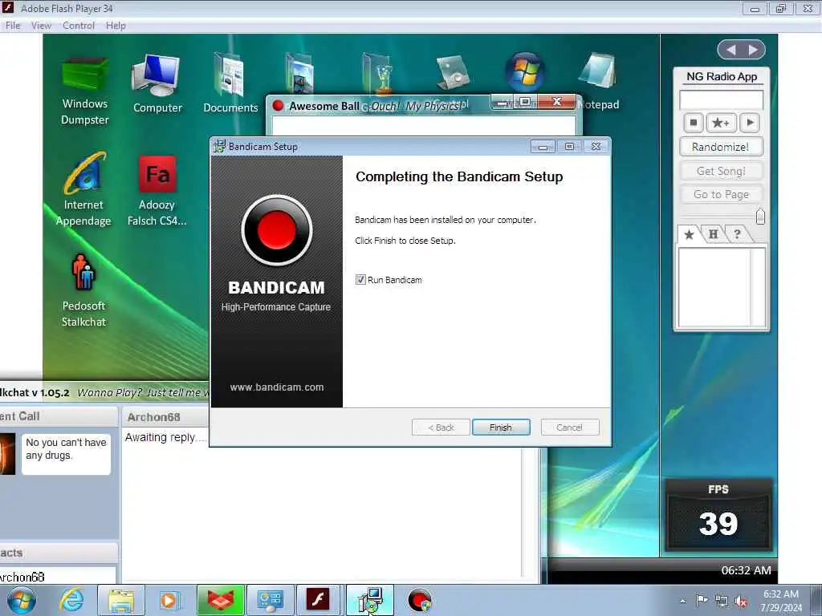Click the play button in NG Radio App

click(x=750, y=123)
